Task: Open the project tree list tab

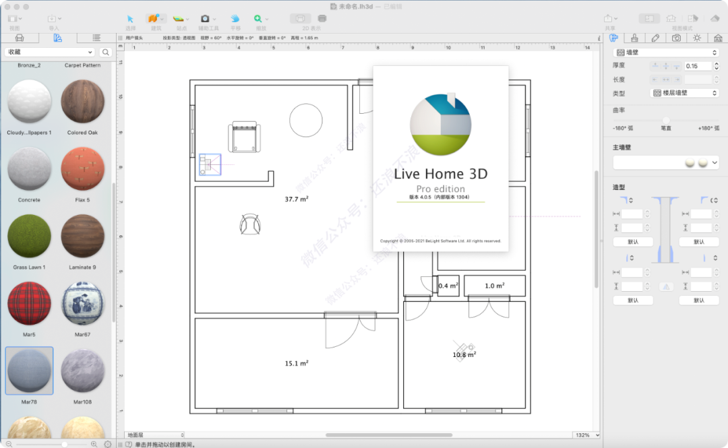Action: [x=96, y=38]
